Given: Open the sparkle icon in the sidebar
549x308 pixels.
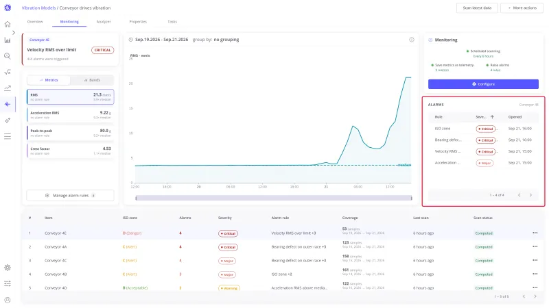Looking at the screenshot, I should pyautogui.click(x=8, y=120).
